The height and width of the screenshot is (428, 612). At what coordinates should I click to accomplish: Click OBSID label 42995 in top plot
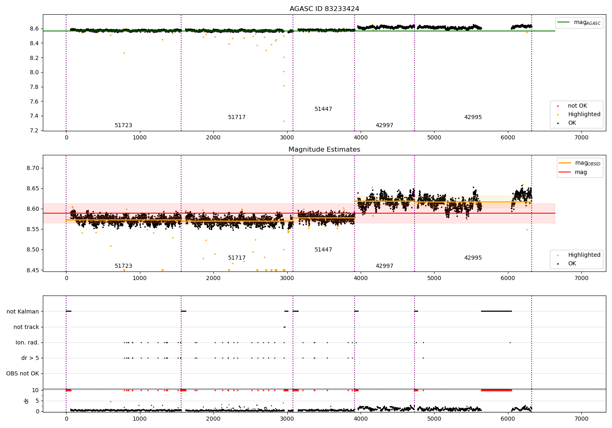(473, 117)
